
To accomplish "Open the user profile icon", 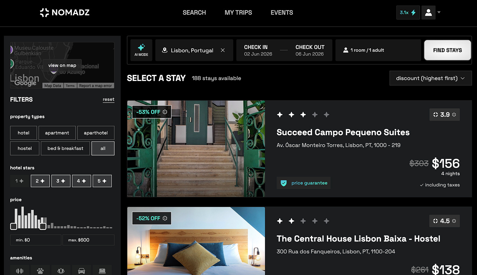I will (x=428, y=12).
